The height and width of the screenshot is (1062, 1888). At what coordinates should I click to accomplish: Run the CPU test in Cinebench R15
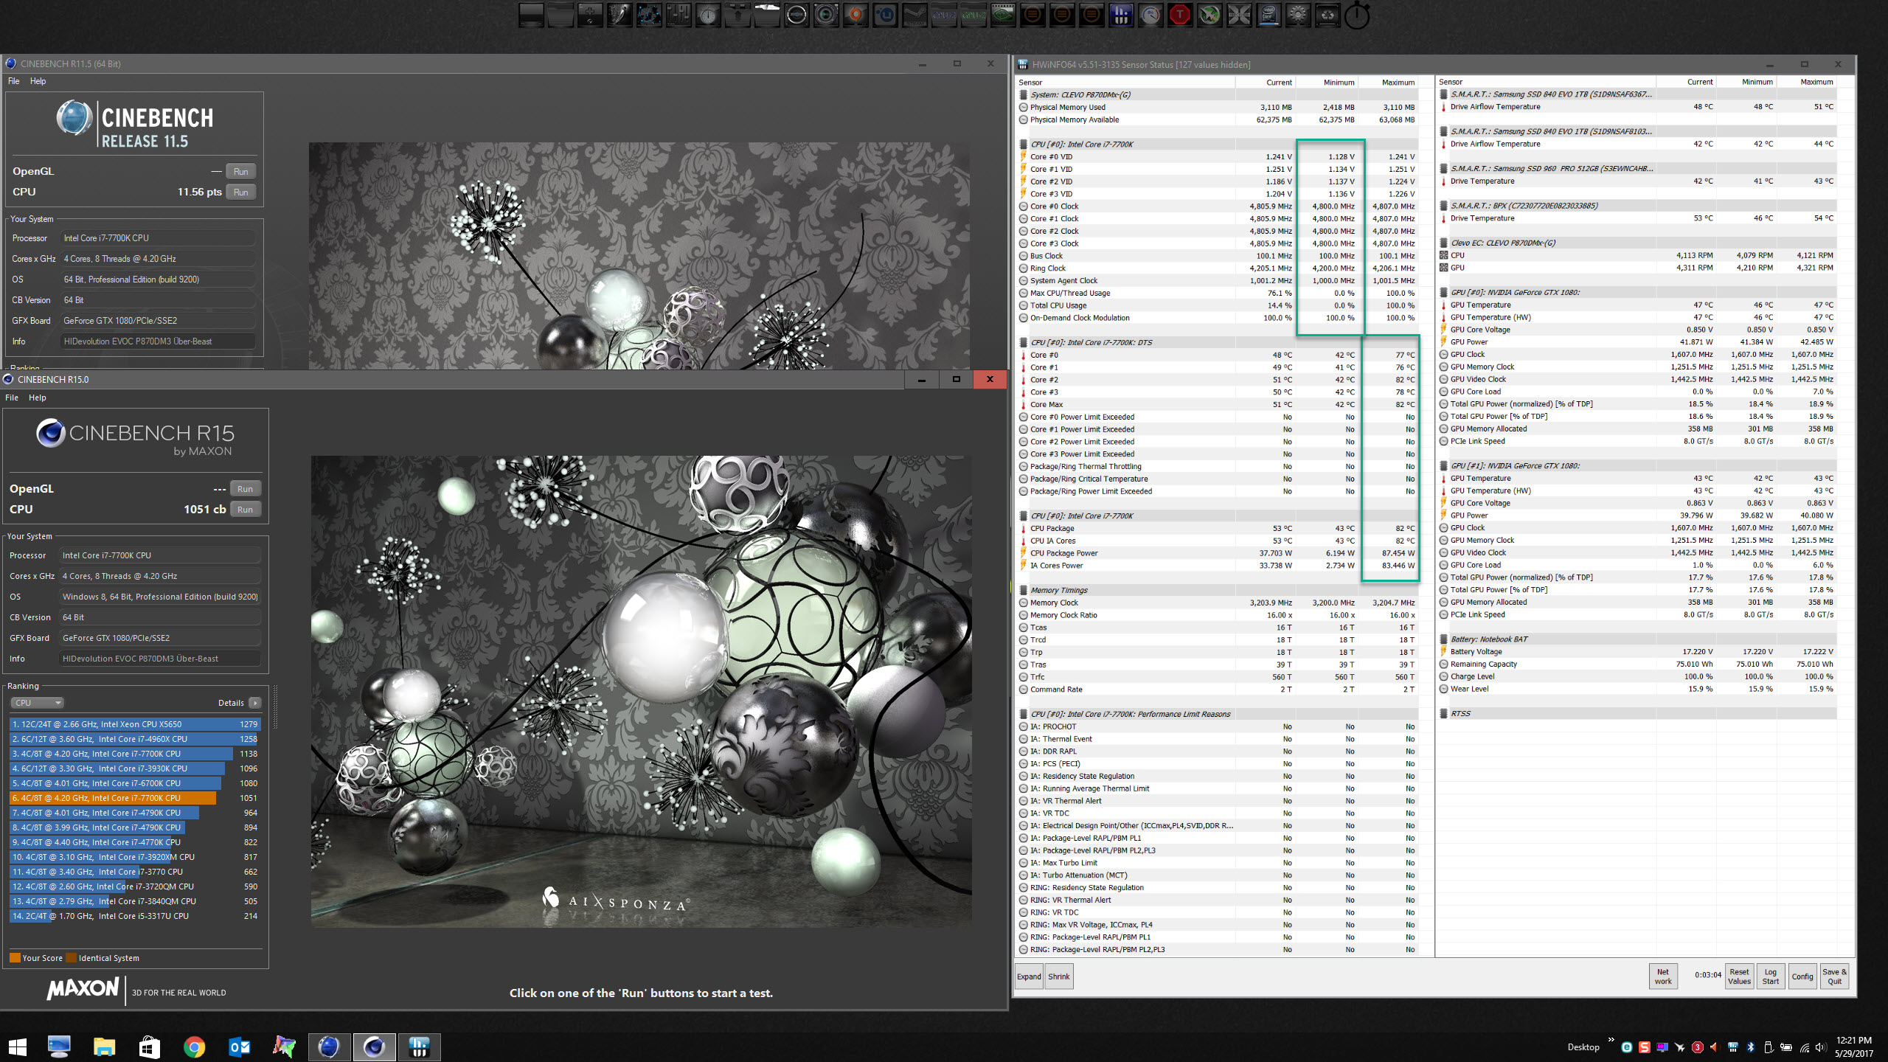(x=245, y=510)
